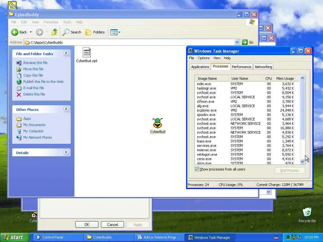The image size is (323, 242).
Task: Open Add or Remove Programs taskbar button
Action: [159, 237]
